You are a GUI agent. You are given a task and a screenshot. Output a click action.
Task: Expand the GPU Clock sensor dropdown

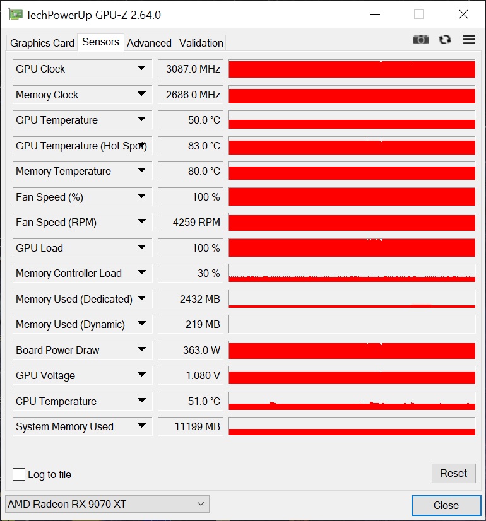click(141, 69)
